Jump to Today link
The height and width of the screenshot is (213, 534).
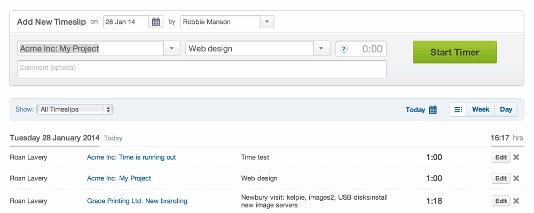point(415,110)
